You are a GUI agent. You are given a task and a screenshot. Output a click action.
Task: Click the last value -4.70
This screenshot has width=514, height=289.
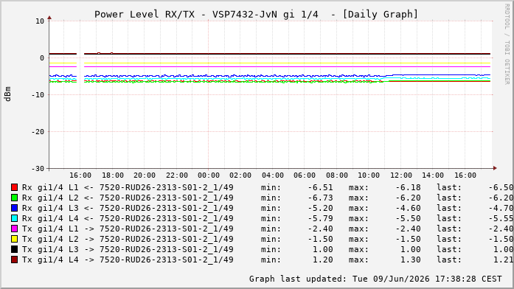[501, 208]
